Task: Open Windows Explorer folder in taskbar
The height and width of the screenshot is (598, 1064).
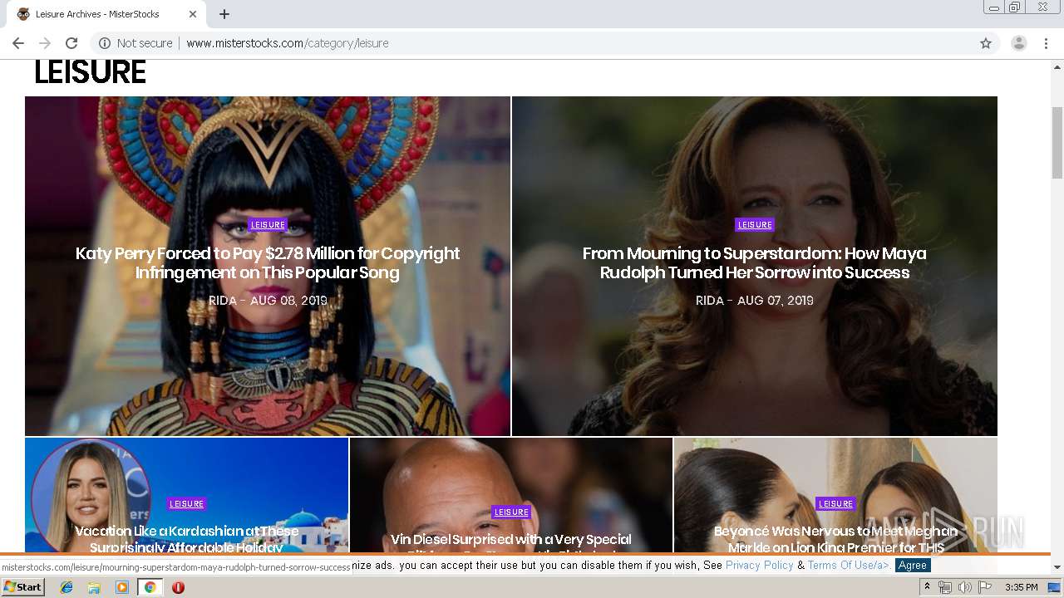Action: click(94, 587)
